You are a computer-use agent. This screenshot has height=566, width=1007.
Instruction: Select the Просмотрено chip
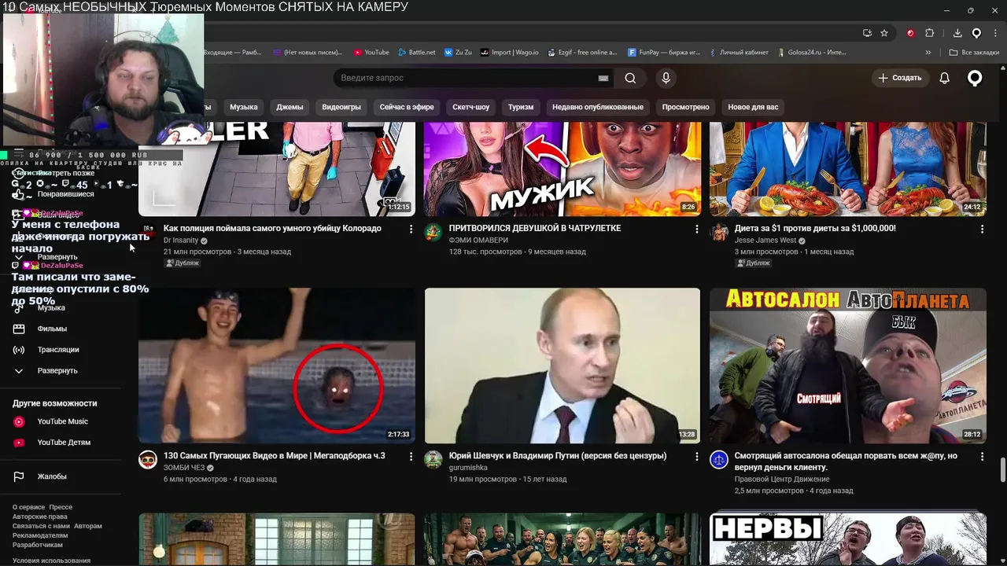point(686,107)
